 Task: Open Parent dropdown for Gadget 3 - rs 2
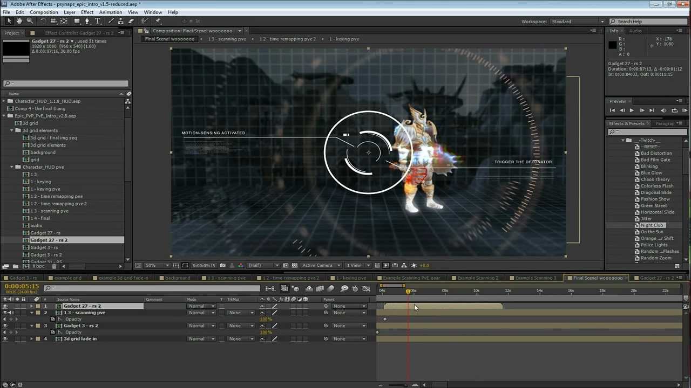[x=349, y=326]
